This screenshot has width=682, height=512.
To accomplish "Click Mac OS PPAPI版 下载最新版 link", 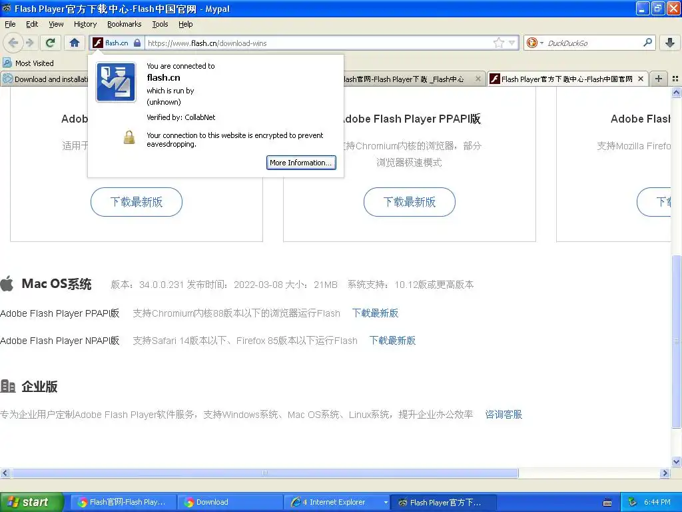I will tap(375, 313).
